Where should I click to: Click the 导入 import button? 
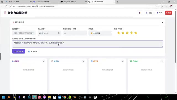tap(159, 13)
